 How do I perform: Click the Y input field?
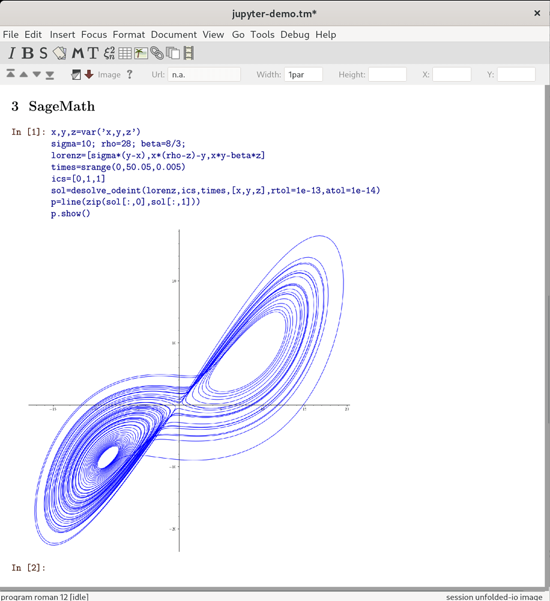[516, 75]
